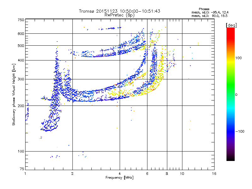Screen dimensions: 252x189
Task: Click the x-axis tick '1'
Action: [x=25, y=174]
